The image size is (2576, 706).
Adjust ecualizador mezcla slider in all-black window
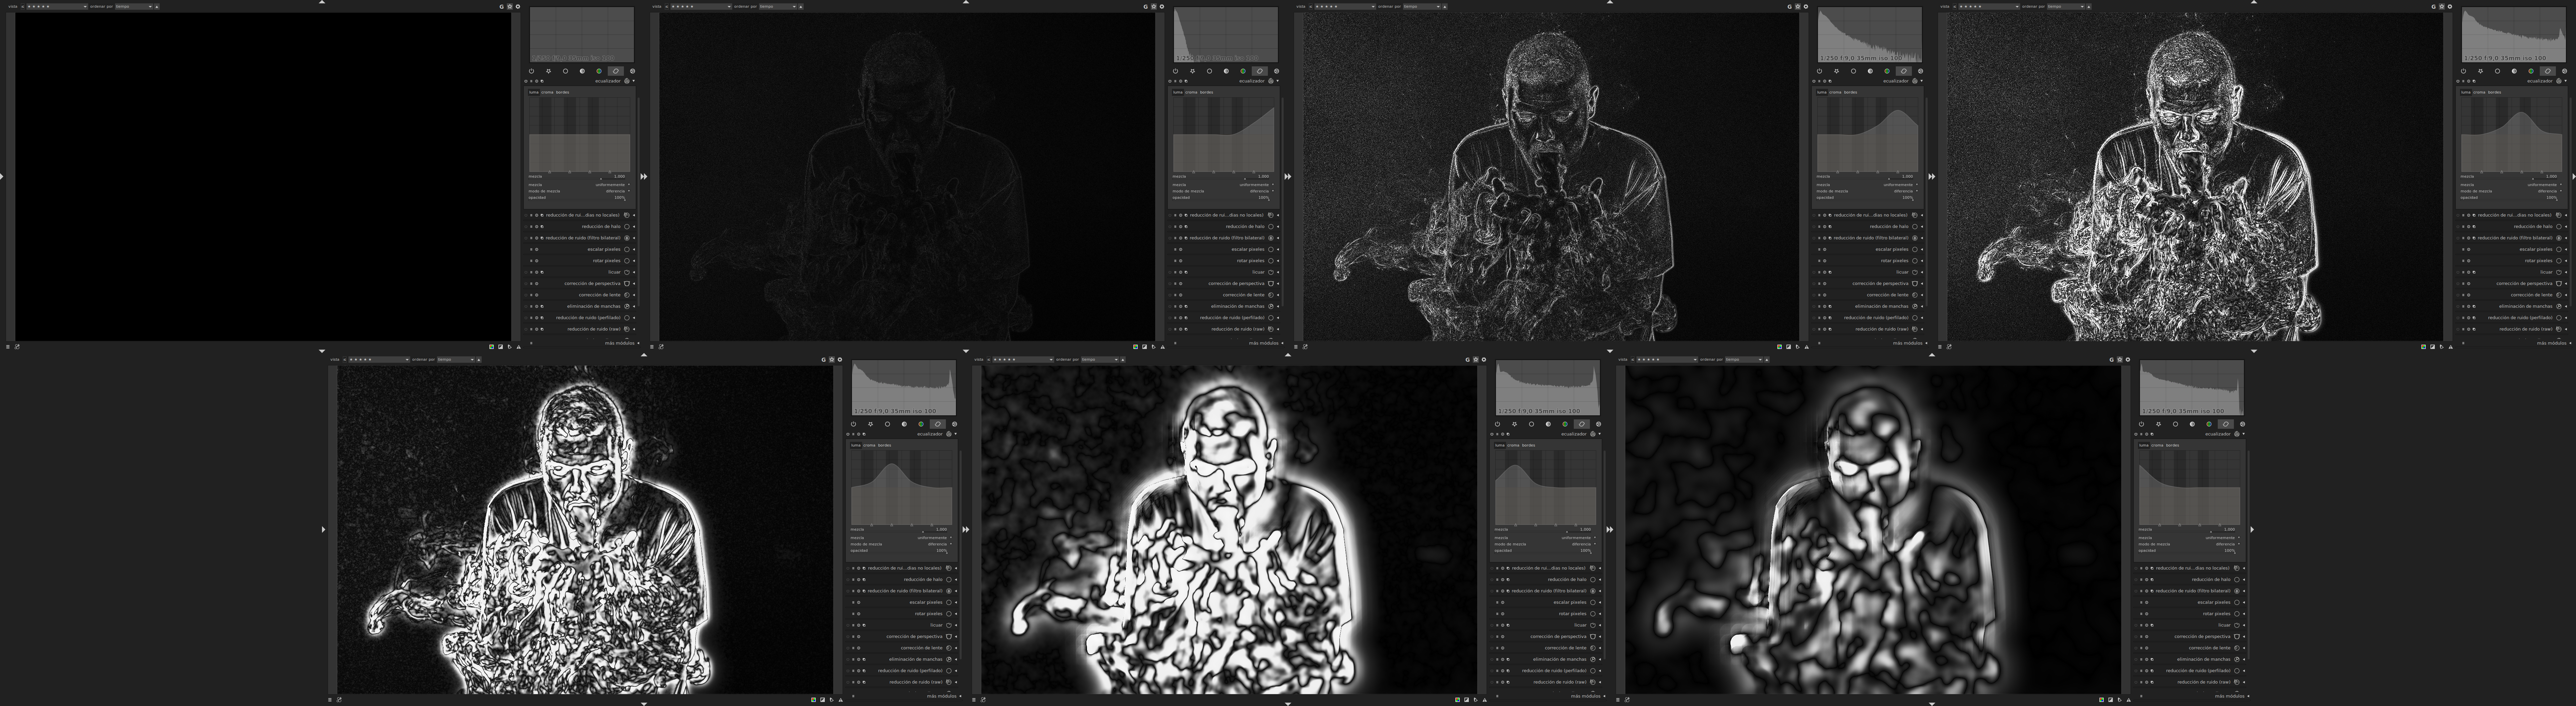tap(577, 177)
